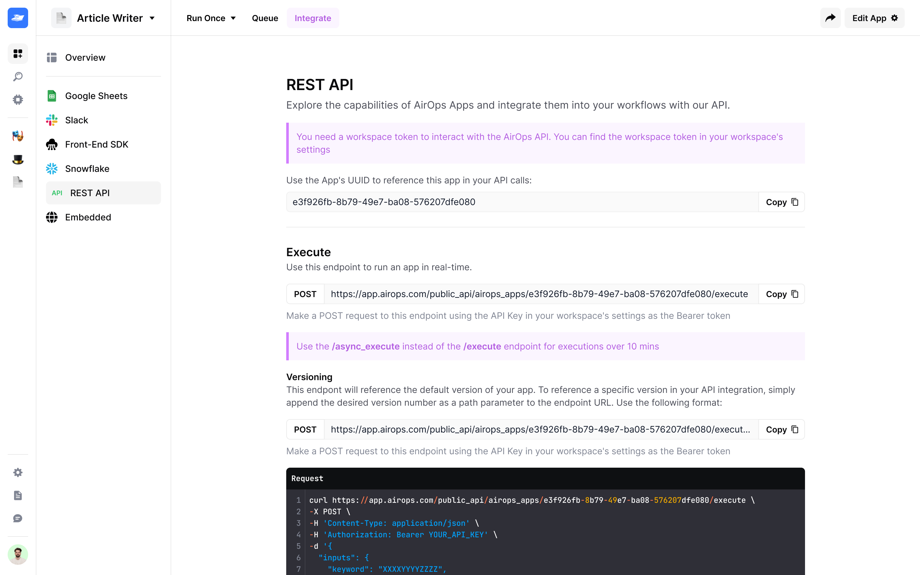Click the share arrow icon

(830, 18)
